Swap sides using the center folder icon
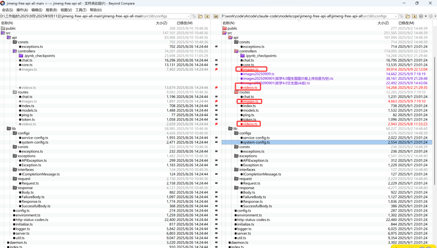The width and height of the screenshot is (437, 248). coord(216,17)
